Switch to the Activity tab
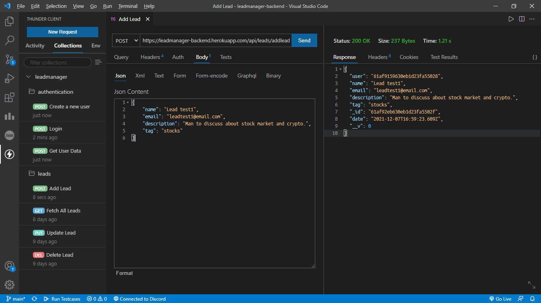This screenshot has height=303, width=541. click(35, 45)
